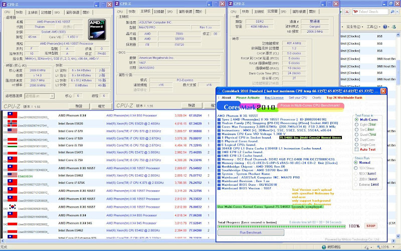401x251 pixels.
Task: Click the red X stop icon in browser toolbar
Action: (347, 12)
